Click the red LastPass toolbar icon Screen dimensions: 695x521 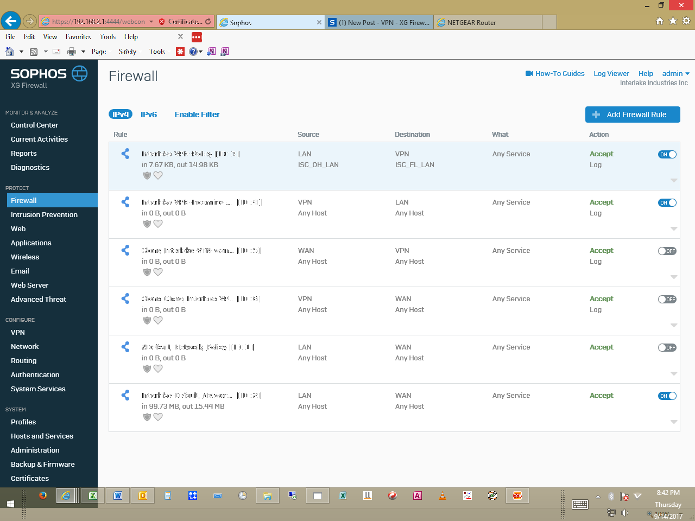coord(197,37)
